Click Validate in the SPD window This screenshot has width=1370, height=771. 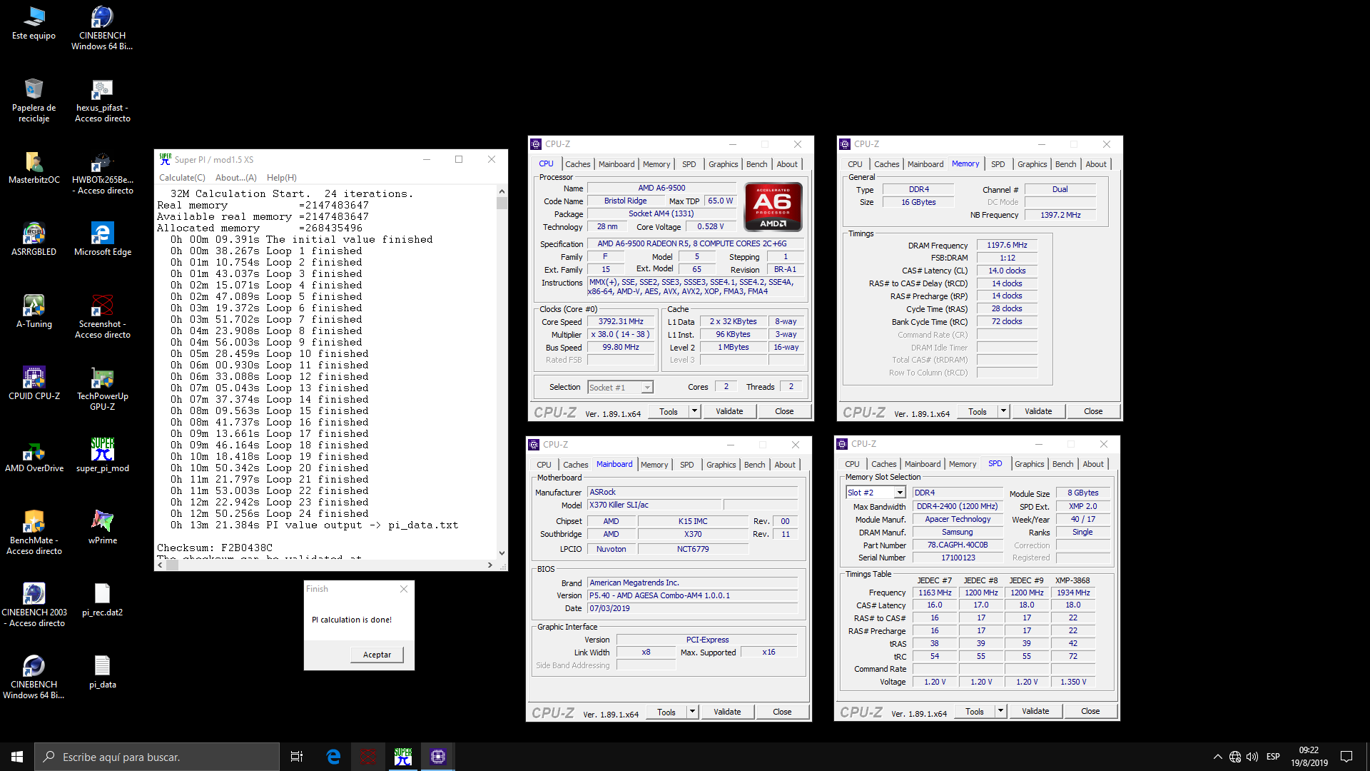coord(1035,711)
